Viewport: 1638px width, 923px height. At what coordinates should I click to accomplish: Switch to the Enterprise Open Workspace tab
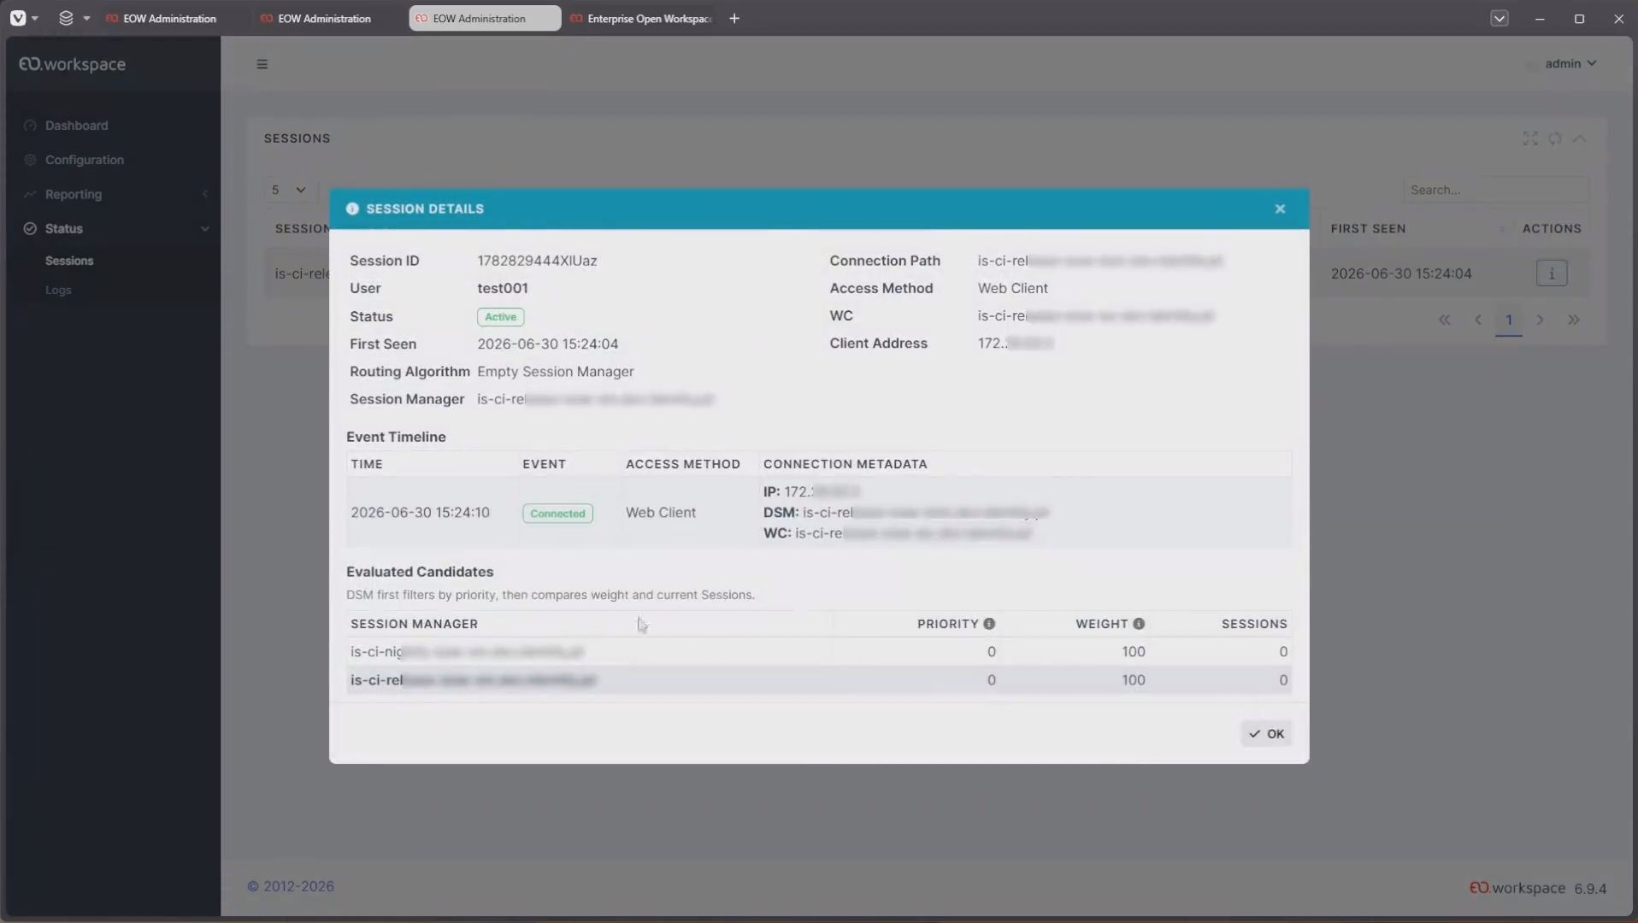641,18
